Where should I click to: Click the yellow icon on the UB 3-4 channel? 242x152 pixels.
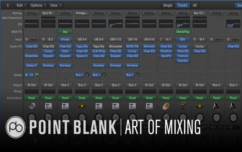(82, 106)
